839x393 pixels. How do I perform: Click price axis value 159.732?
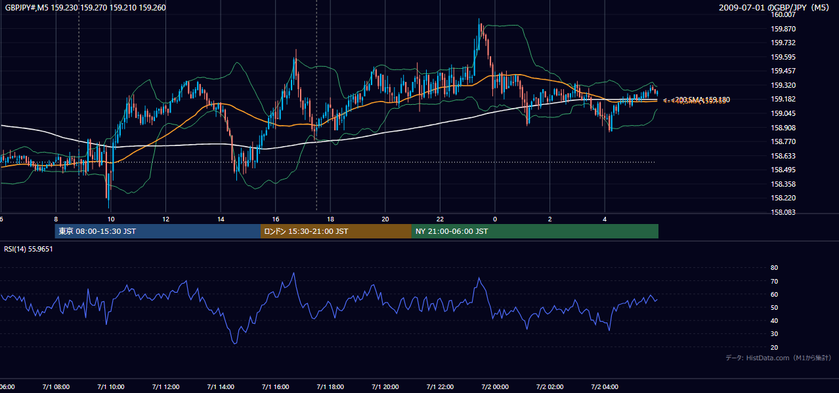tap(783, 43)
